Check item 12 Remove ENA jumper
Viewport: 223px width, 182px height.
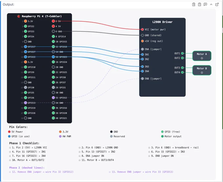10,172
